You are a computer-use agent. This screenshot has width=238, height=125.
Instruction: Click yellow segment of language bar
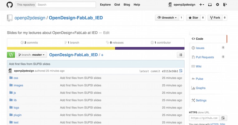pyautogui.click(x=61, y=48)
